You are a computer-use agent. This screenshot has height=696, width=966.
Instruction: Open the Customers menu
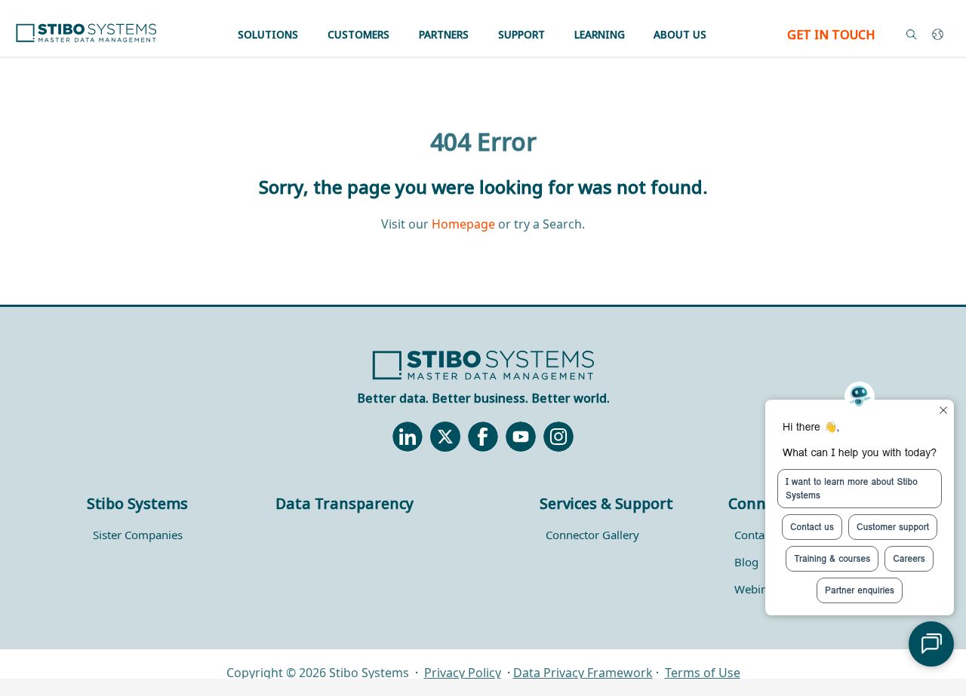[358, 35]
